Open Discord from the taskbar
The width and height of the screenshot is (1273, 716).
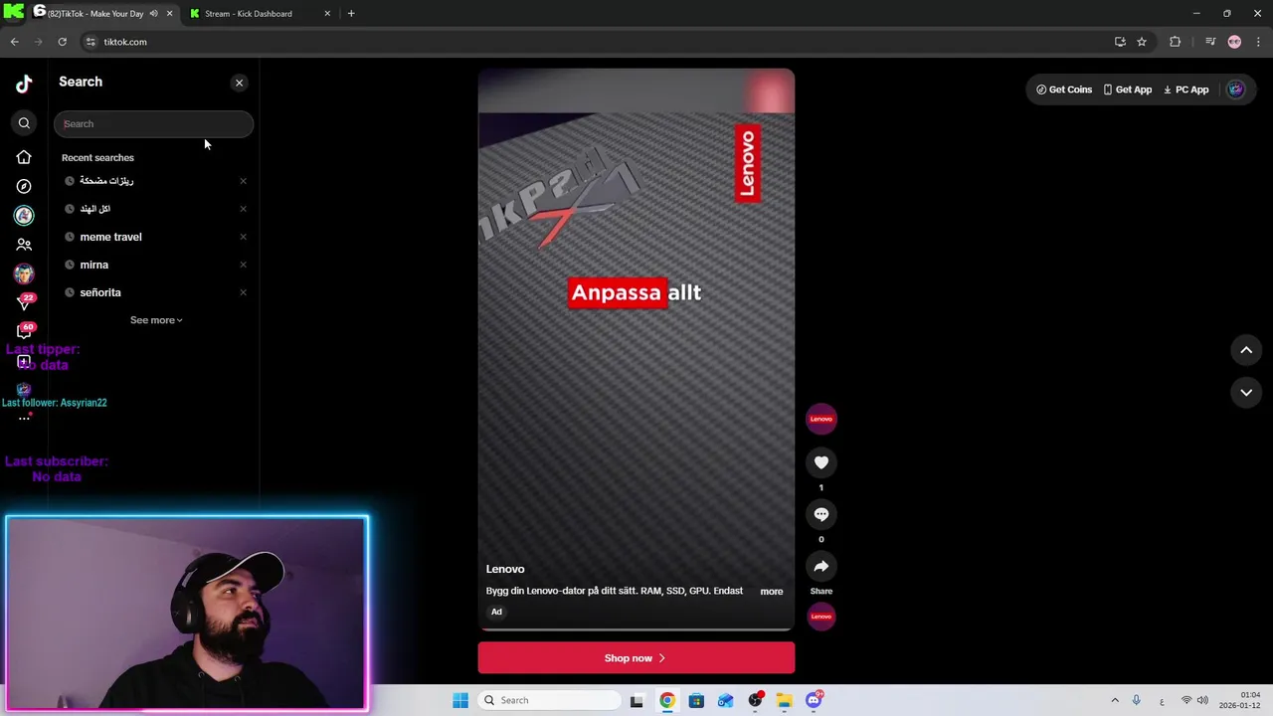pos(814,700)
